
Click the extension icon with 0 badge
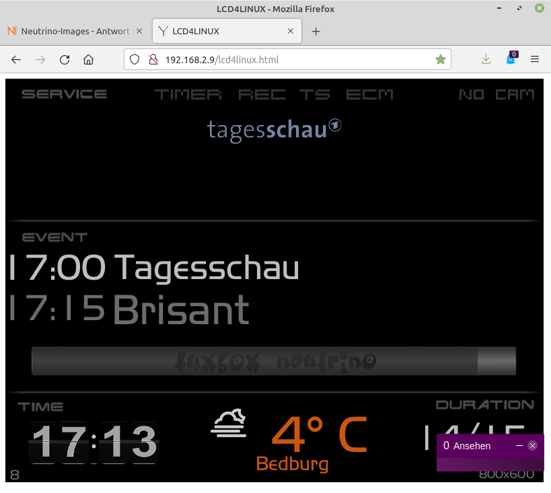coord(511,59)
